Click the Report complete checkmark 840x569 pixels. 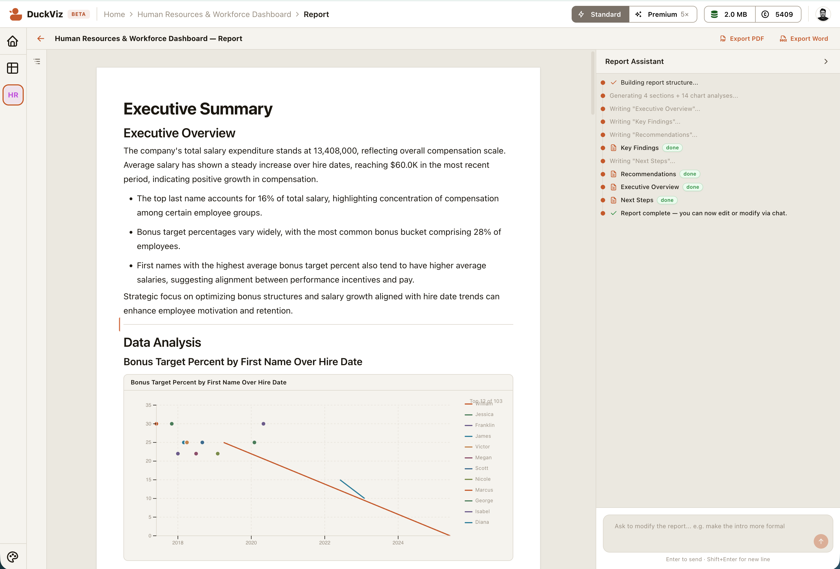[613, 213]
